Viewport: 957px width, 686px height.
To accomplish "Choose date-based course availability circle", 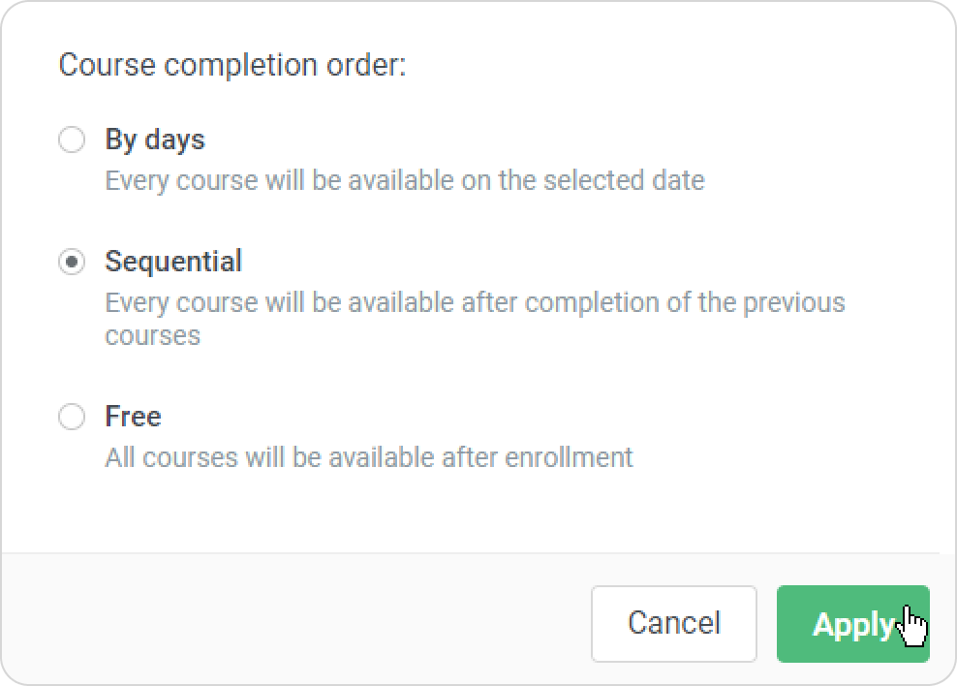I will coord(72,140).
